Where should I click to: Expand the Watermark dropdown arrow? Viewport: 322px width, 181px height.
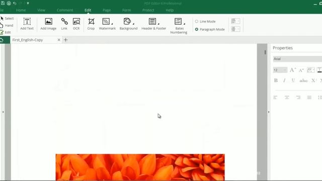[112, 24]
